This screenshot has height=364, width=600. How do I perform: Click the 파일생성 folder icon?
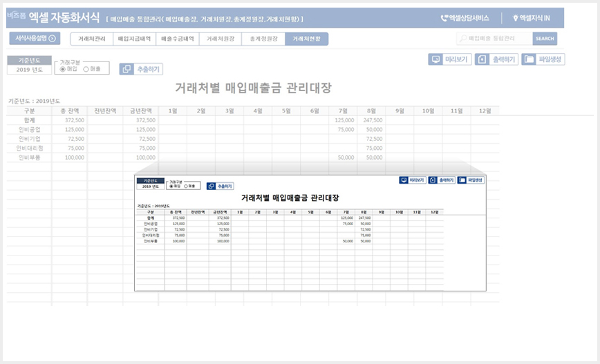[529, 59]
